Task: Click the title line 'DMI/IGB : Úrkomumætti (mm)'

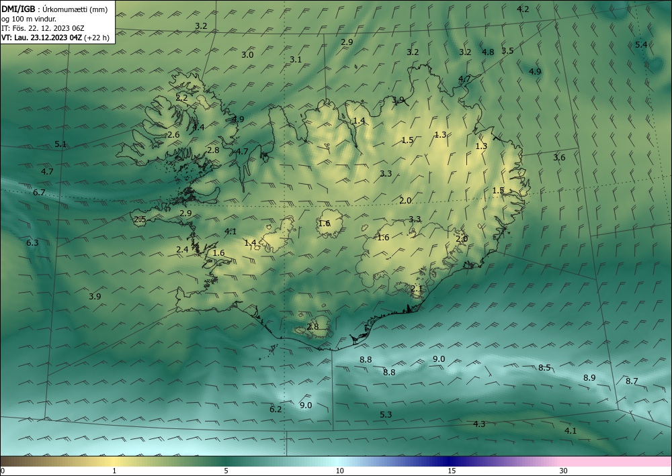Action: click(54, 9)
